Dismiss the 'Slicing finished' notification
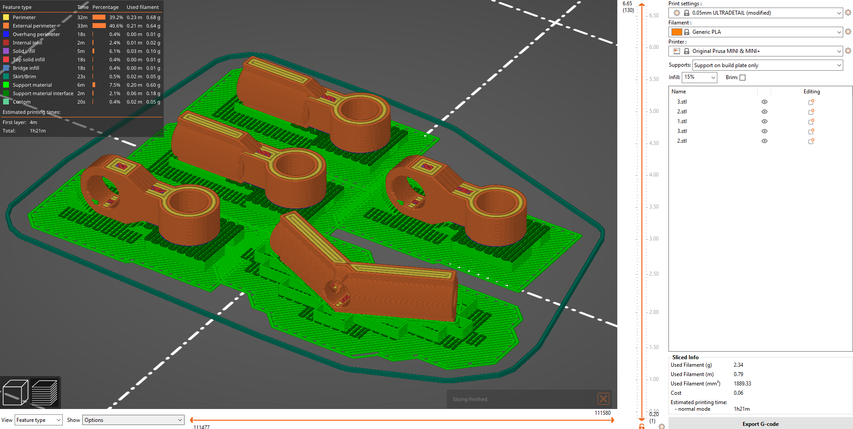853x429 pixels. (604, 399)
